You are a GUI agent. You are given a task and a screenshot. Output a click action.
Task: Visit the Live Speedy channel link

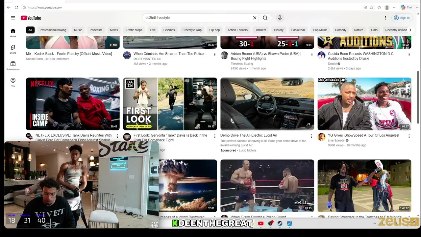(336, 141)
